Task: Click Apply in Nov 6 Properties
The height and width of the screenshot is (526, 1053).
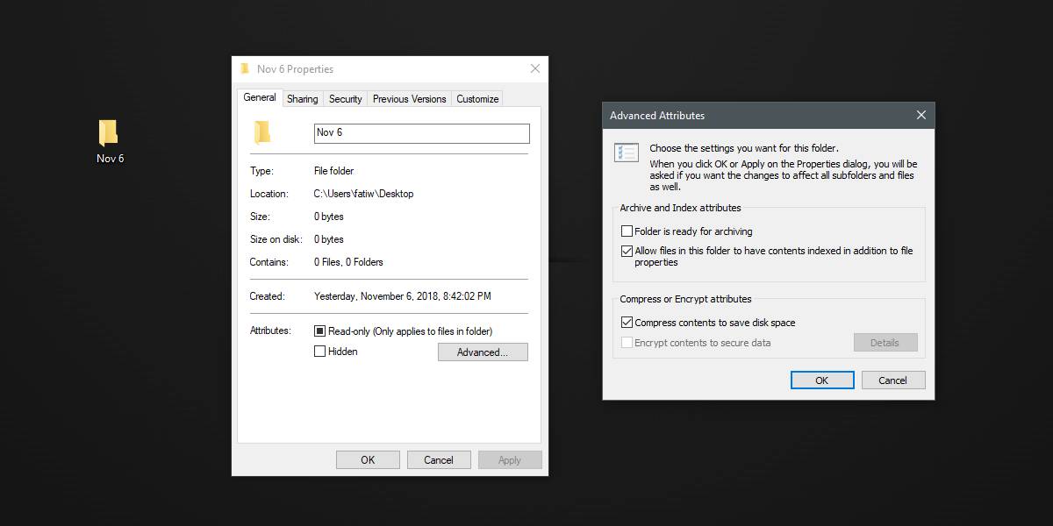Action: coord(510,460)
